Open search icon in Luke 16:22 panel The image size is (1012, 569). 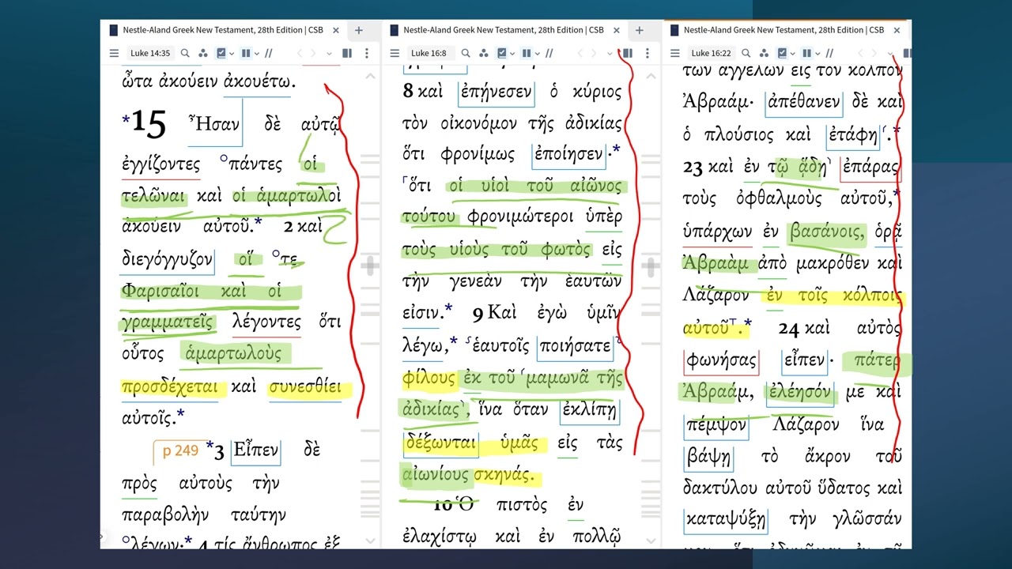(746, 53)
